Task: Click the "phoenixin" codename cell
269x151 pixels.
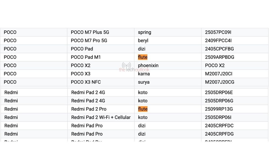Action: pyautogui.click(x=148, y=65)
